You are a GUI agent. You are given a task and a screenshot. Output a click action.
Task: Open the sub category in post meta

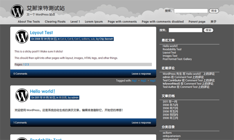[93, 39]
